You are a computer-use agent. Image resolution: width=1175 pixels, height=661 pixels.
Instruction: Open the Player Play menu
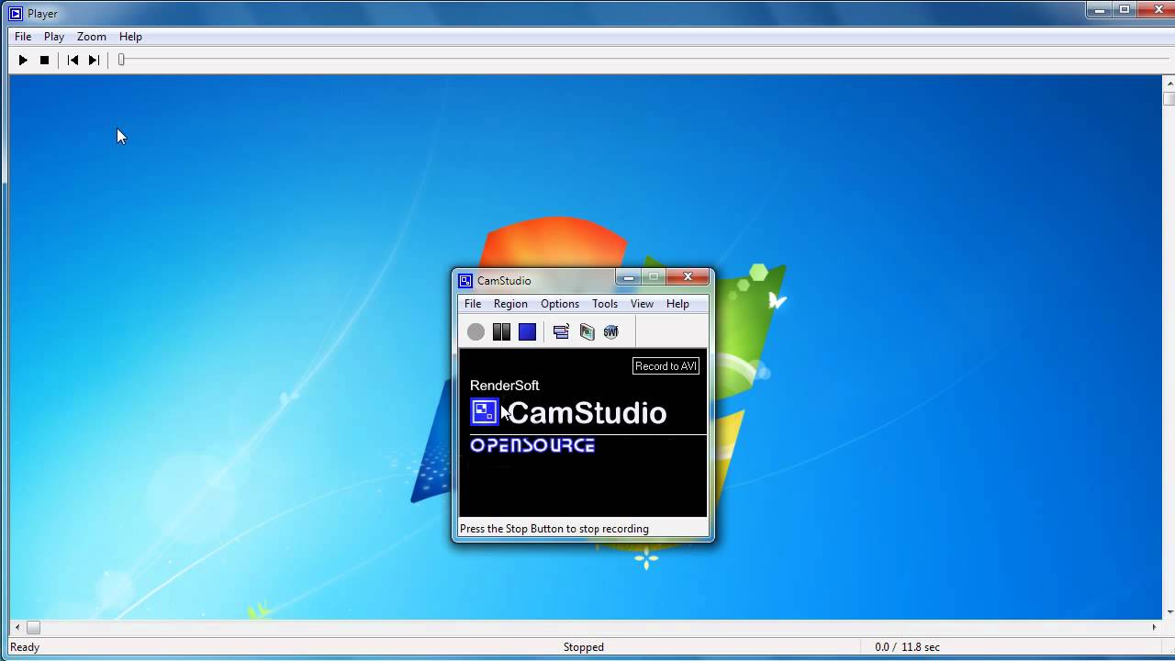coord(54,37)
